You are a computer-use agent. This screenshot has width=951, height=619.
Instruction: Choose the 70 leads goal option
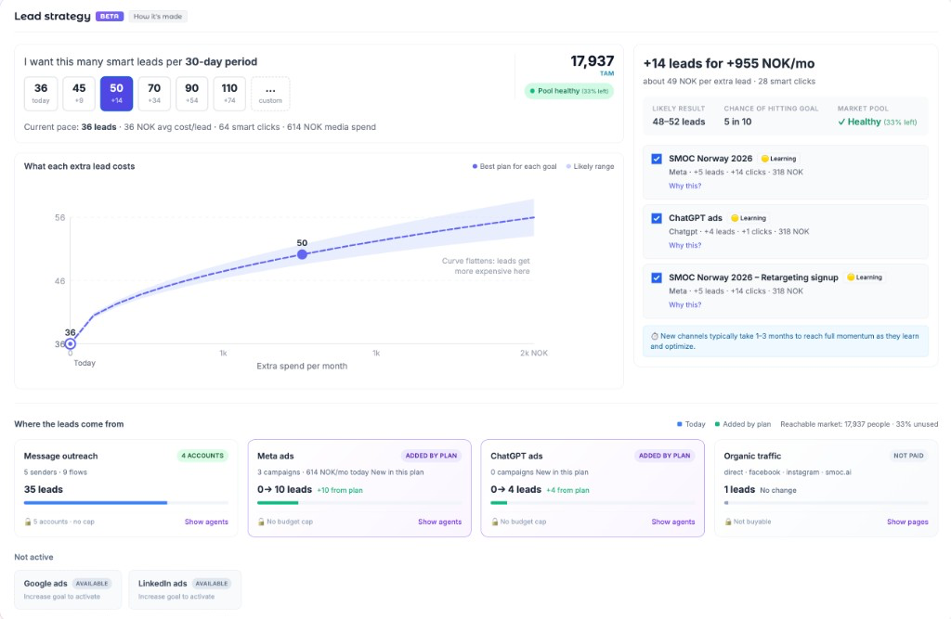[x=154, y=94]
